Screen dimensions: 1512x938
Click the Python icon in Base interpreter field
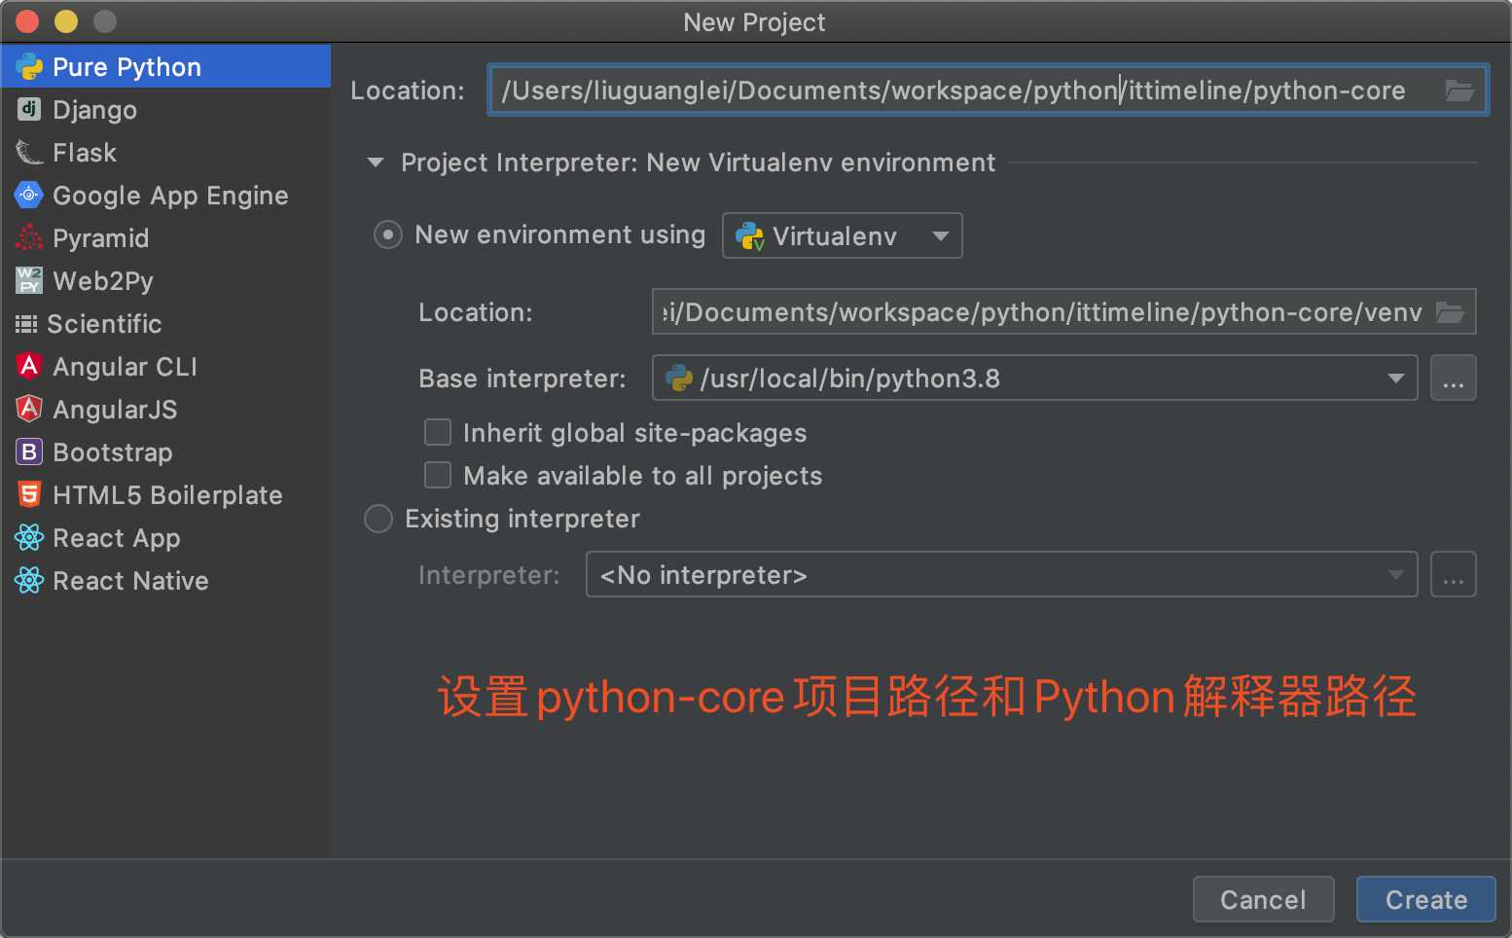[679, 378]
